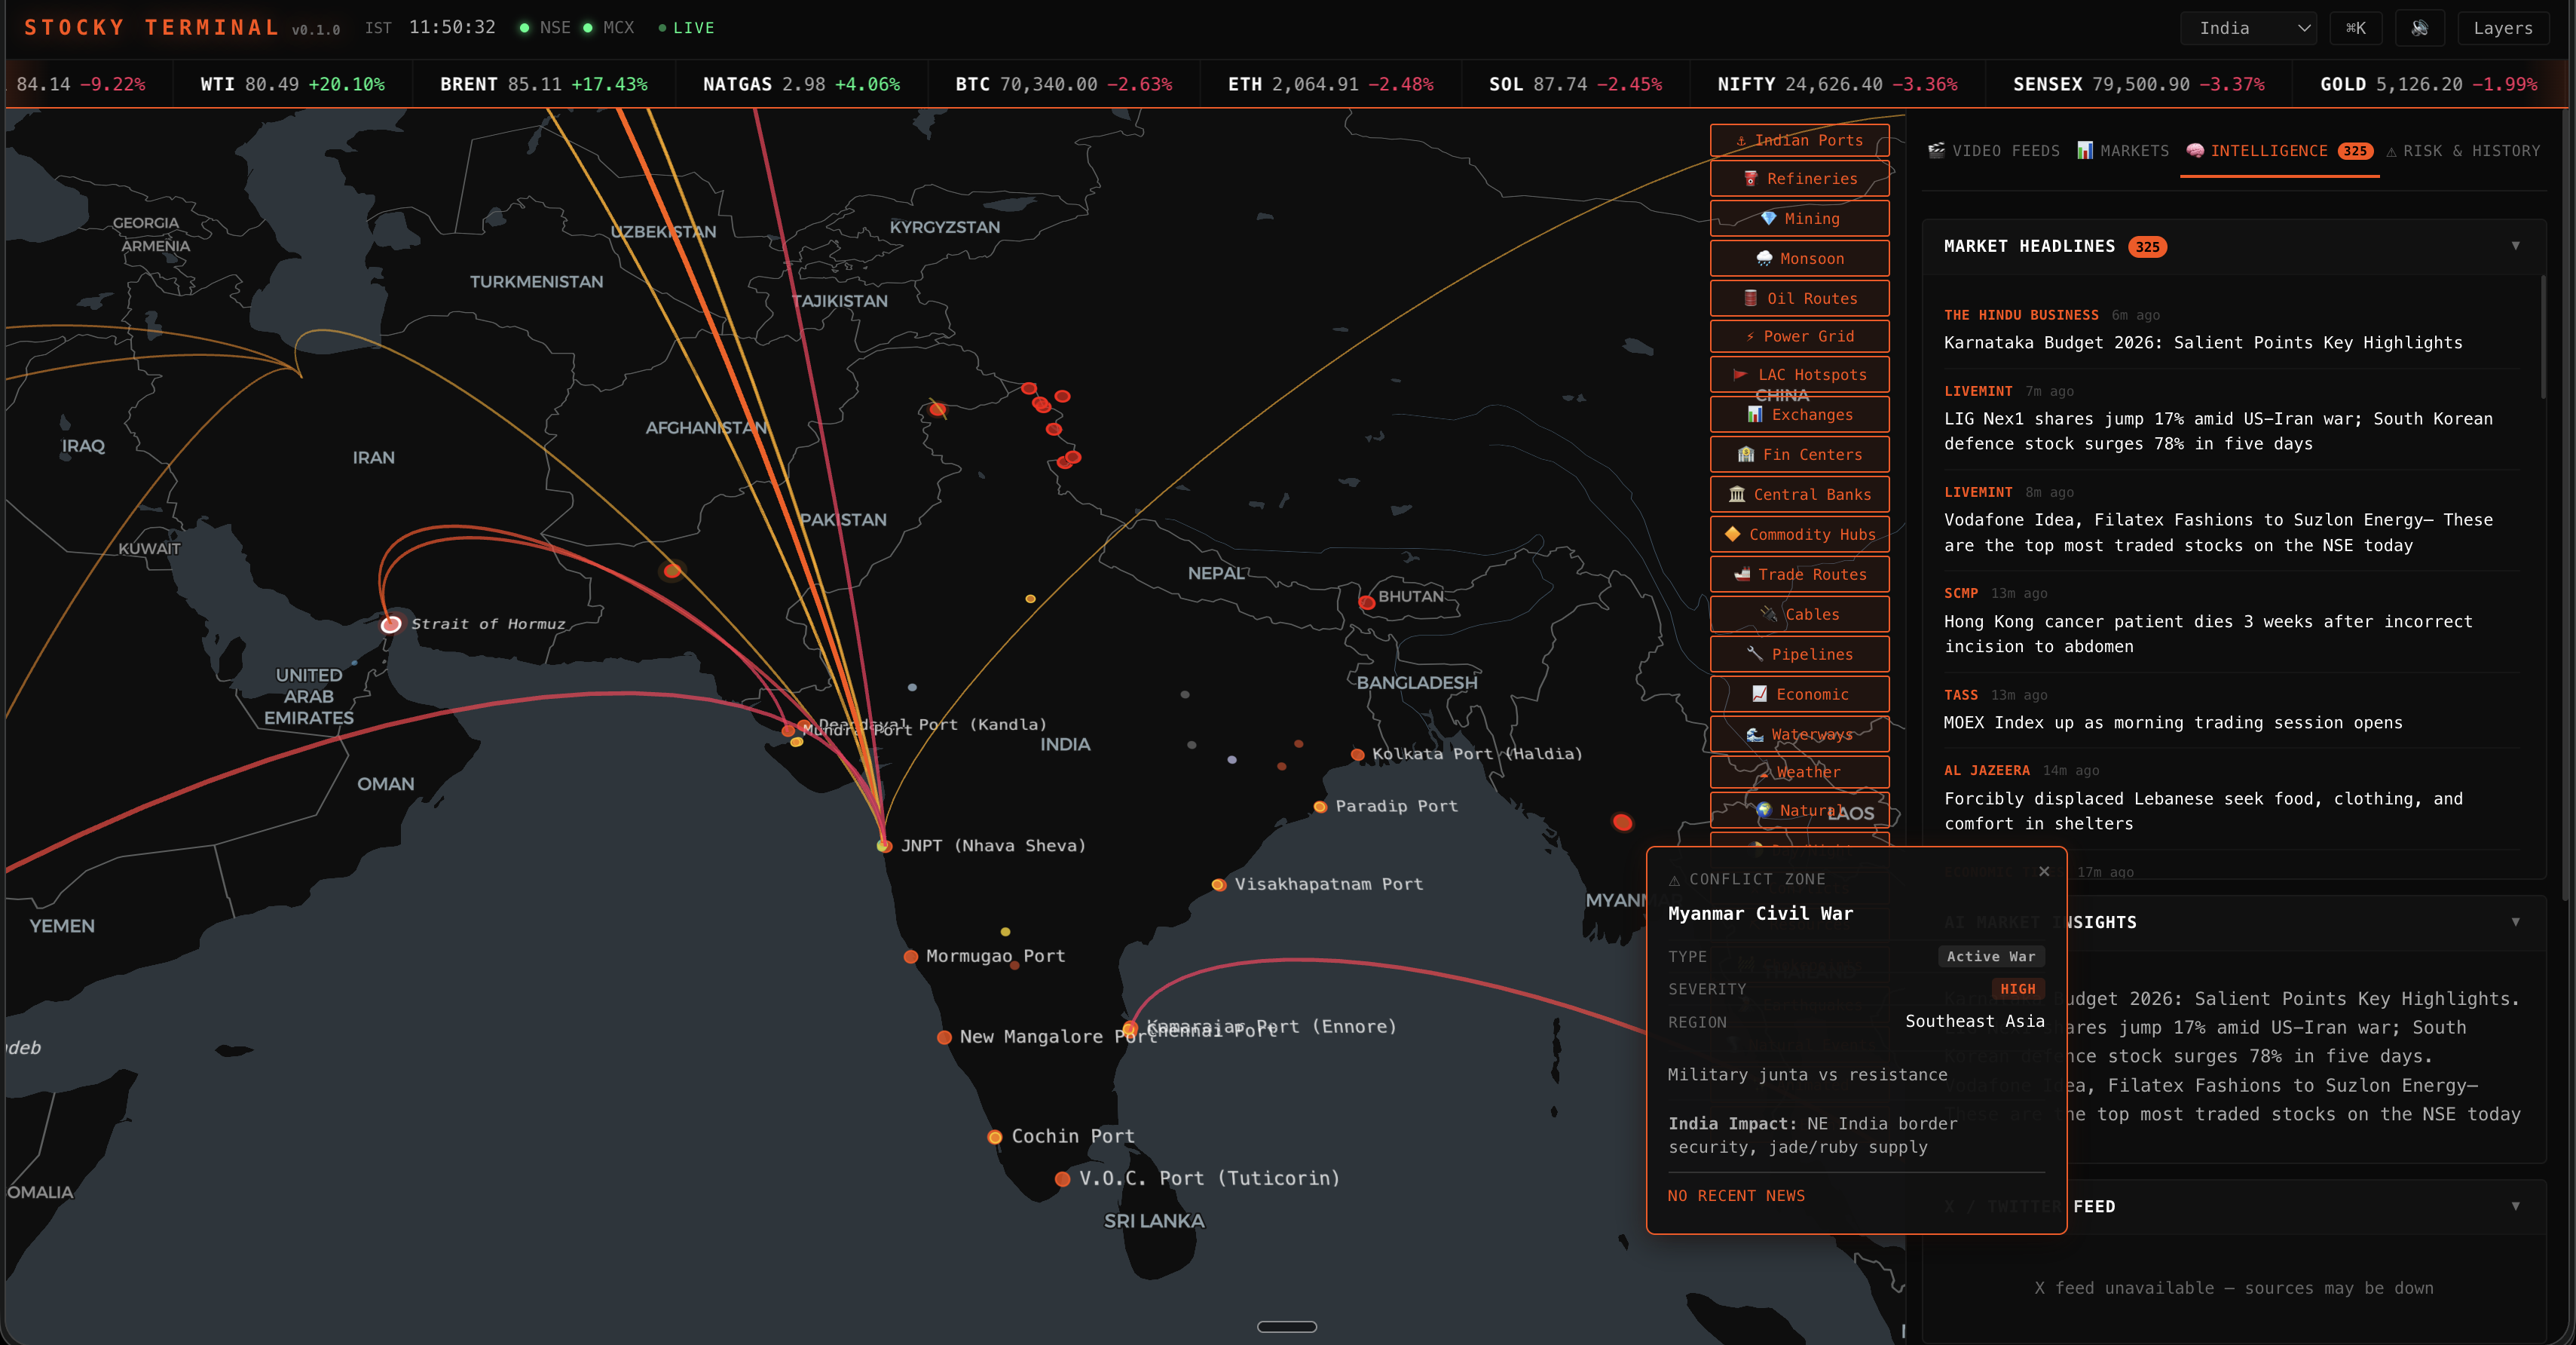Toggle the Refineries map layer
Viewport: 2576px width, 1345px height.
(1799, 179)
